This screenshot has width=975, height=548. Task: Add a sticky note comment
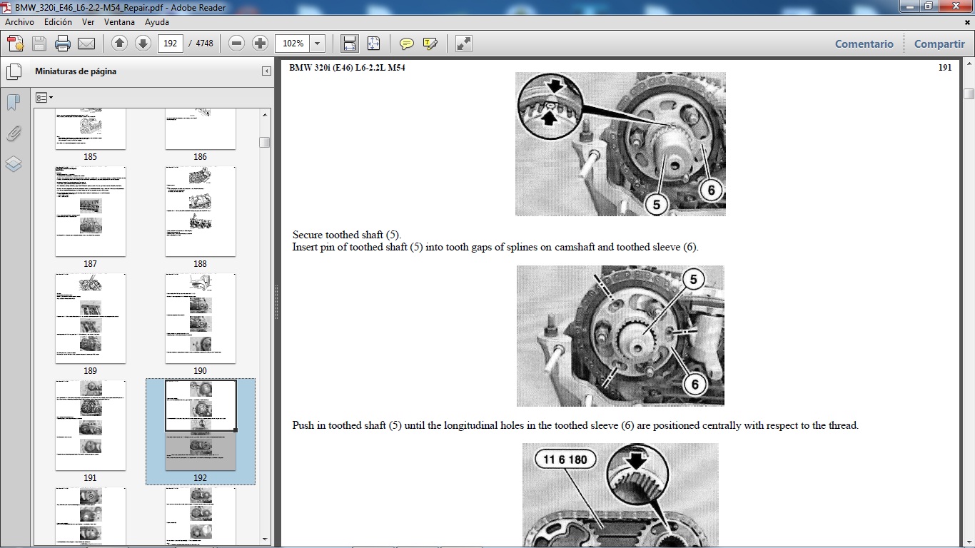click(407, 44)
